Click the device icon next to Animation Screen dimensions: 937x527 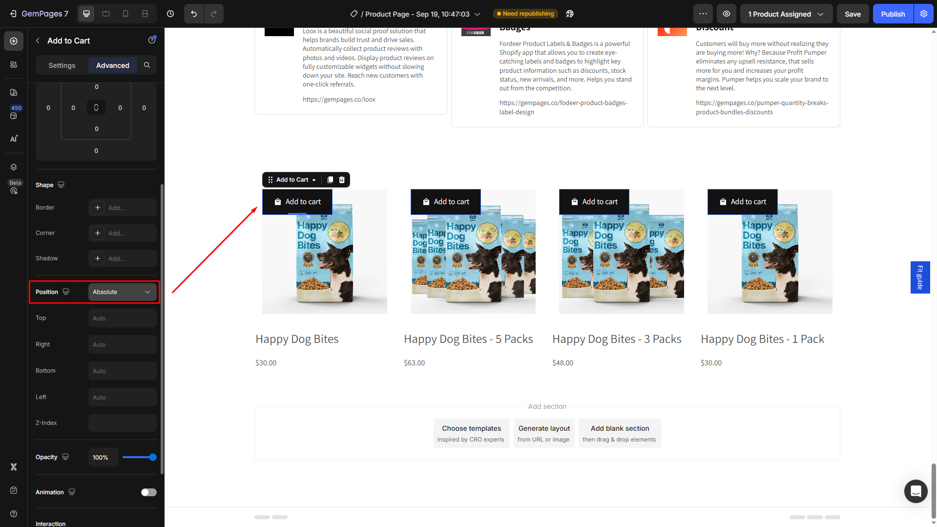pos(72,492)
